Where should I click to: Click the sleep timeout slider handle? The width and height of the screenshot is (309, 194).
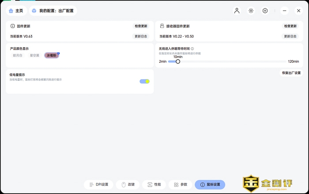click(x=178, y=61)
